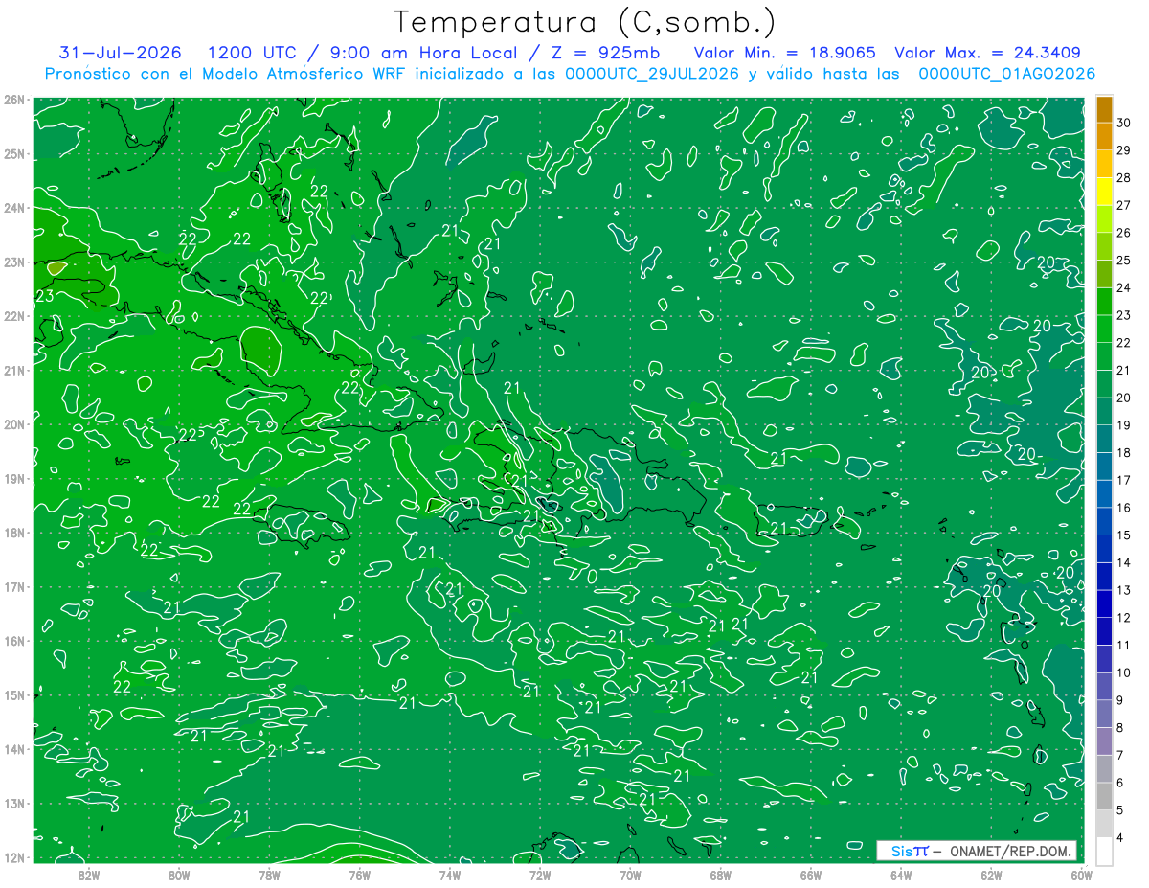Image resolution: width=1149 pixels, height=888 pixels.
Task: Click the forecast date '31-Jul-2026'
Action: click(x=121, y=53)
